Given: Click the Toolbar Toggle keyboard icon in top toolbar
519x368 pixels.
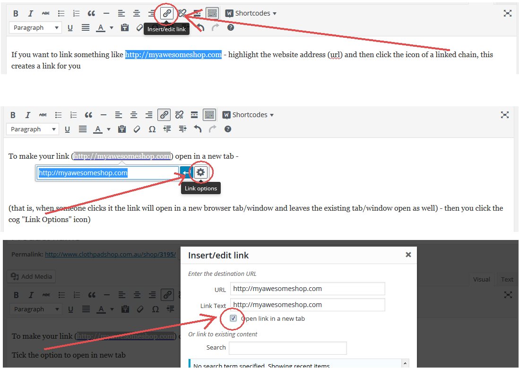Looking at the screenshot, I should click(212, 13).
